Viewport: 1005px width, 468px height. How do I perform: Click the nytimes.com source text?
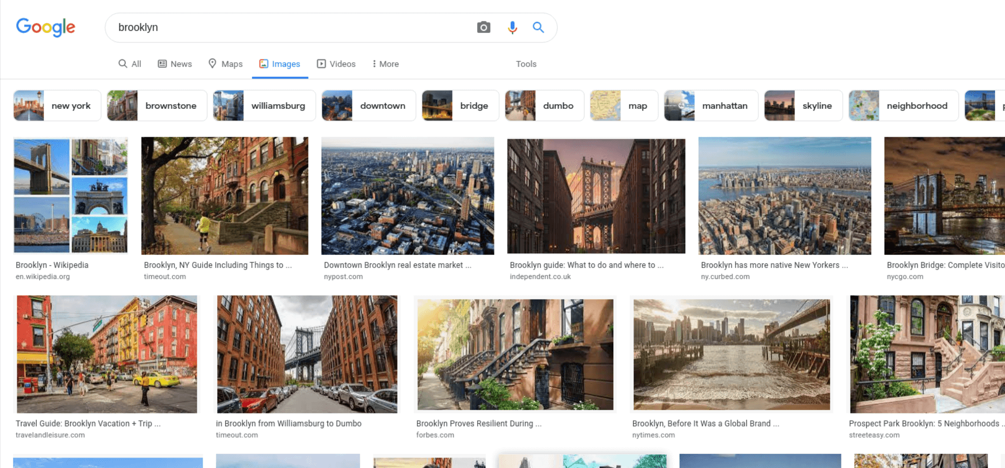click(x=653, y=435)
